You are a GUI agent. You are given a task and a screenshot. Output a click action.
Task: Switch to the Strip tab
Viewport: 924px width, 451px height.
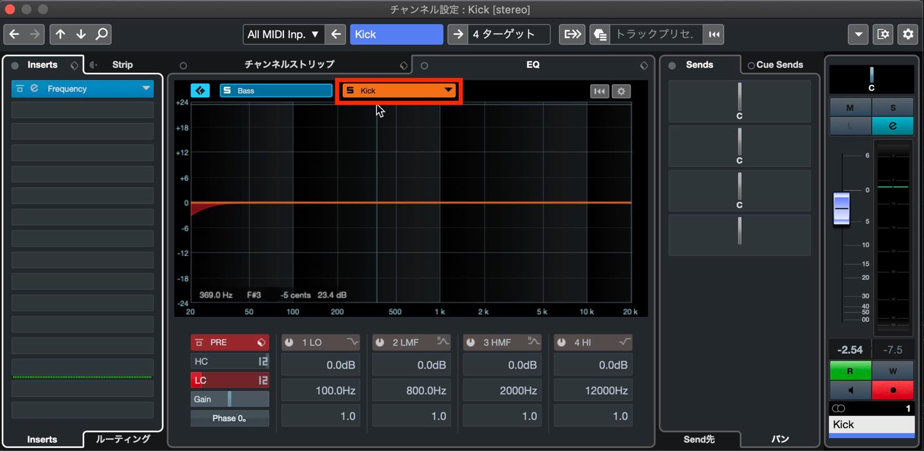[122, 64]
